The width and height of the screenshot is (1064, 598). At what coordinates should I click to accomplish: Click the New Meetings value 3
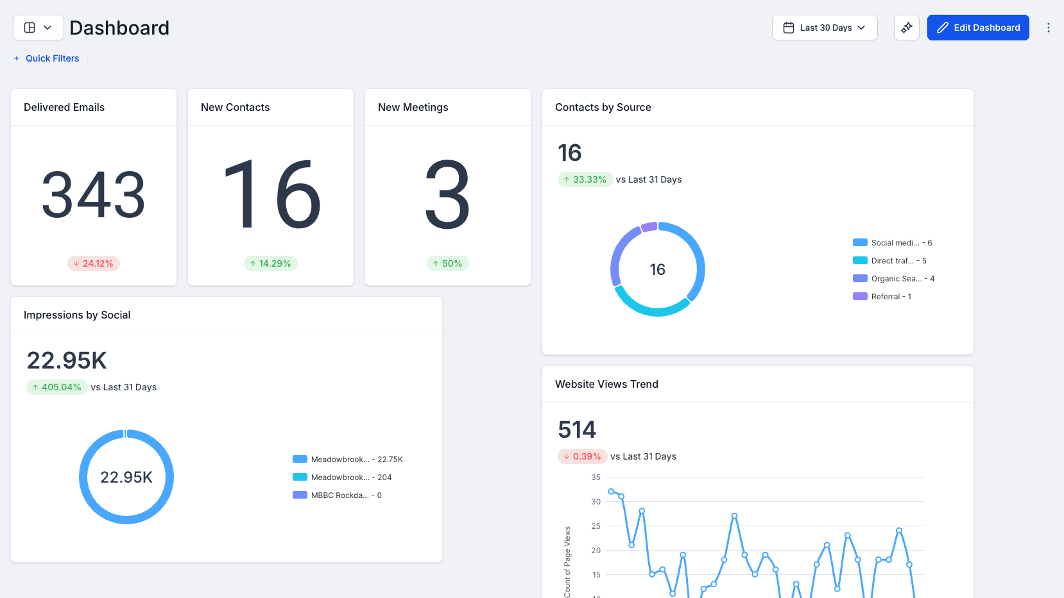pos(448,194)
